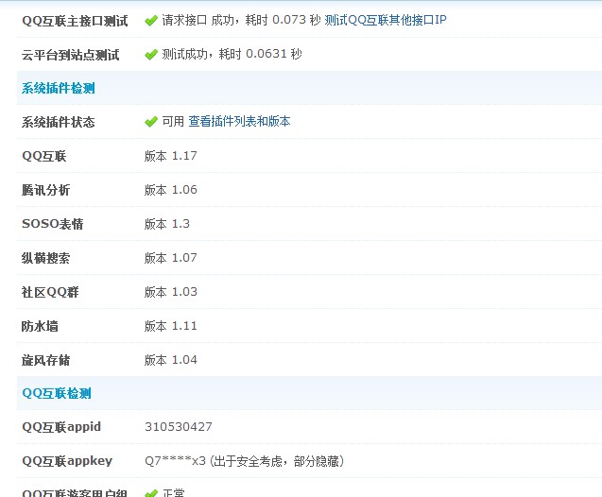The image size is (602, 497).
Task: Click the QQ互联appkey label
Action: pyautogui.click(x=67, y=460)
